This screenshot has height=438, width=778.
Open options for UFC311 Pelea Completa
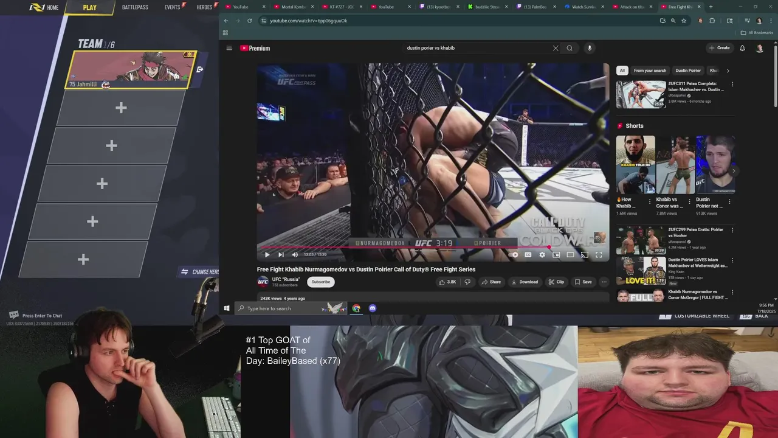[x=732, y=85]
